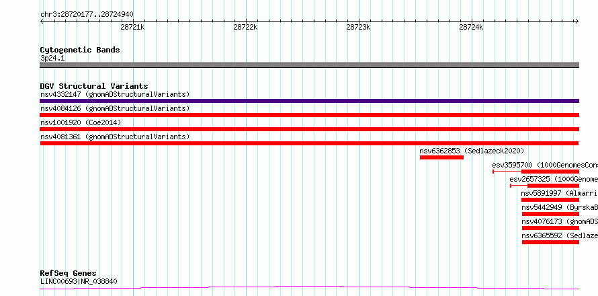
Task: Select the red bar under nsv4084126
Action: tap(309, 115)
